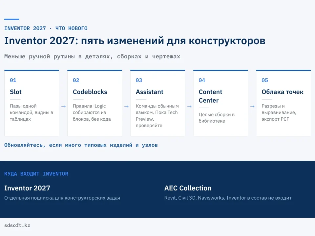
Task: Select the 'Assistant' card title
Action: (150, 92)
